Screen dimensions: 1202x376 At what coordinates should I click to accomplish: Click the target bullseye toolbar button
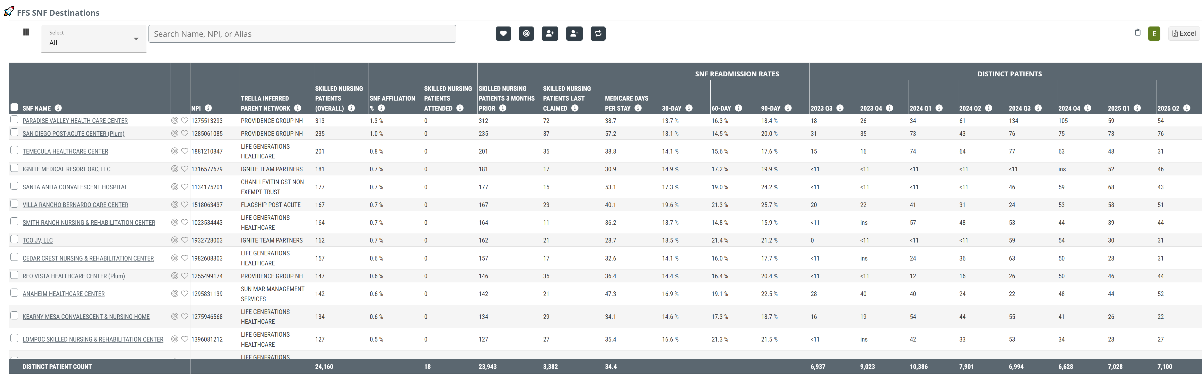click(x=526, y=34)
